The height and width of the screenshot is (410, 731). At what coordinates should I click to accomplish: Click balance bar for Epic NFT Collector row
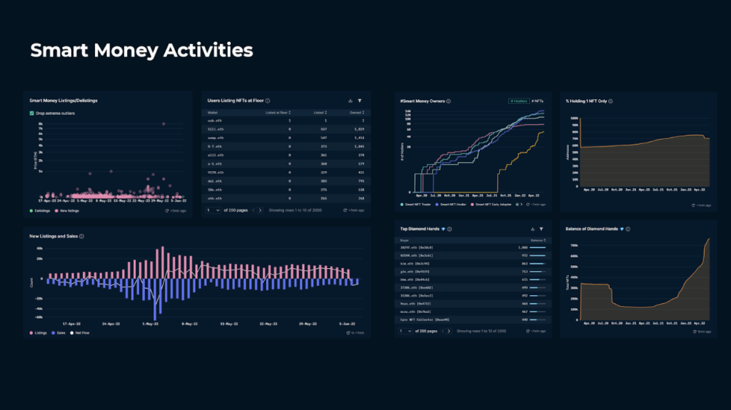click(x=538, y=319)
